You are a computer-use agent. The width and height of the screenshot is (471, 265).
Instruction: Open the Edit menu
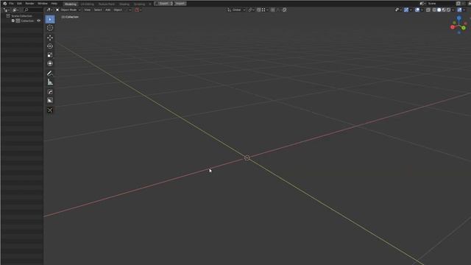[x=19, y=4]
